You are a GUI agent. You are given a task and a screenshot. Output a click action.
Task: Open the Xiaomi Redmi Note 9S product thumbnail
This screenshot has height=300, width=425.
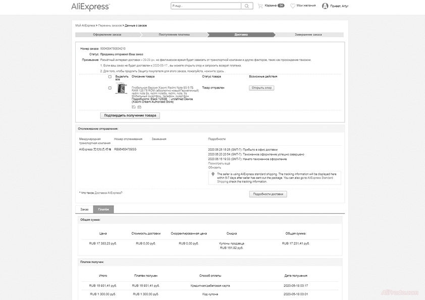point(121,88)
